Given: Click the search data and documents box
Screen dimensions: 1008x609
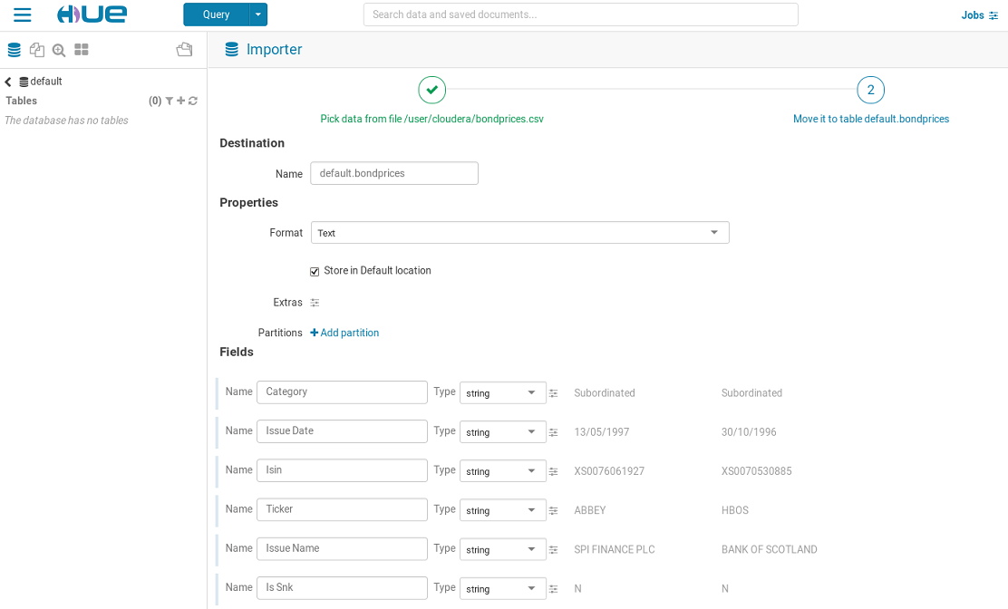Looking at the screenshot, I should click(x=580, y=14).
